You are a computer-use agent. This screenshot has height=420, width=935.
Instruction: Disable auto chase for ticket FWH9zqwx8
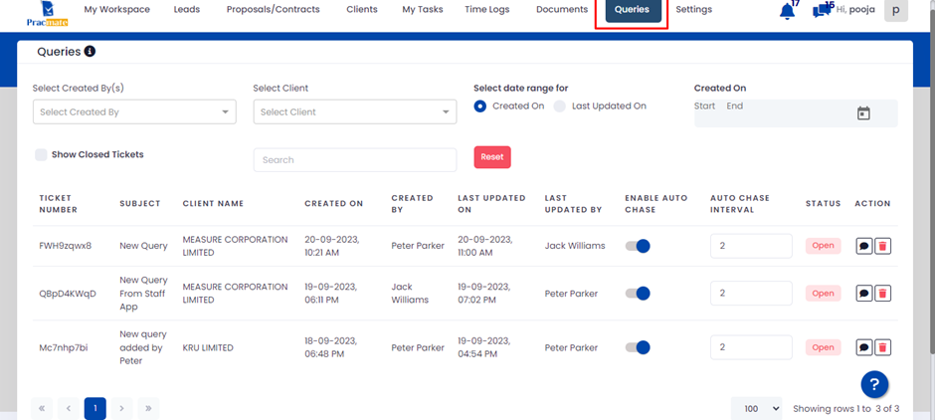coord(638,246)
